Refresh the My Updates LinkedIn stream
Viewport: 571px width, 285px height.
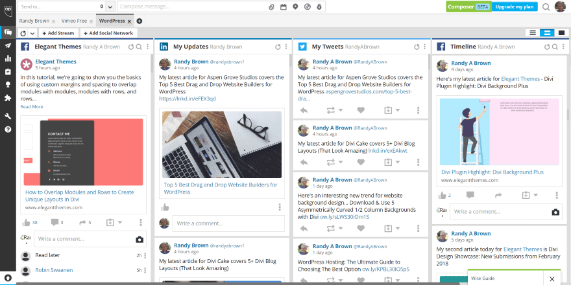[278, 47]
